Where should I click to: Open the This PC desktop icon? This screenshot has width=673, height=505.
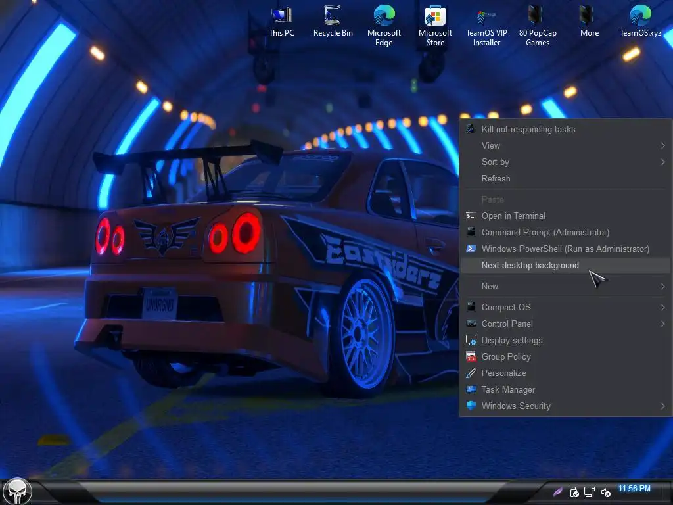point(281,22)
